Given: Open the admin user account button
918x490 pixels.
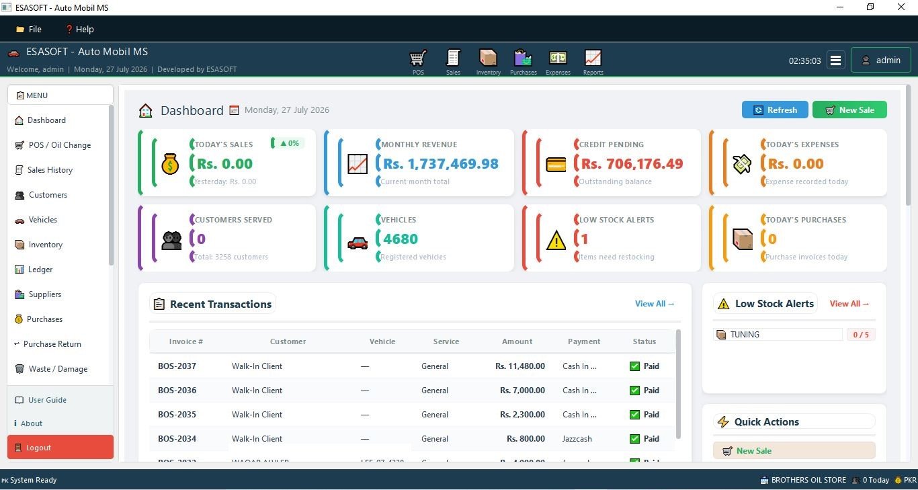Looking at the screenshot, I should click(881, 60).
